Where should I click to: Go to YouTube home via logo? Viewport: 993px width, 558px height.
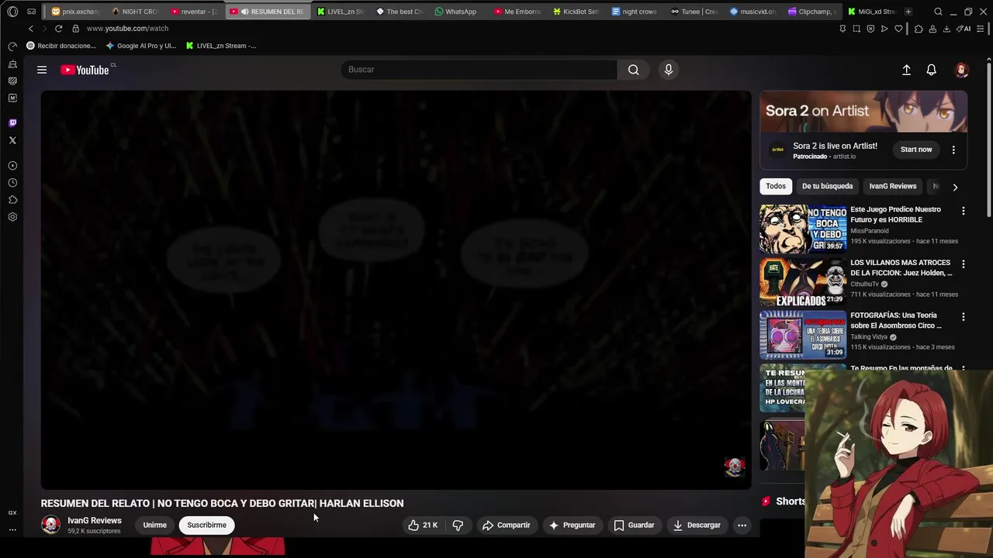pos(85,70)
